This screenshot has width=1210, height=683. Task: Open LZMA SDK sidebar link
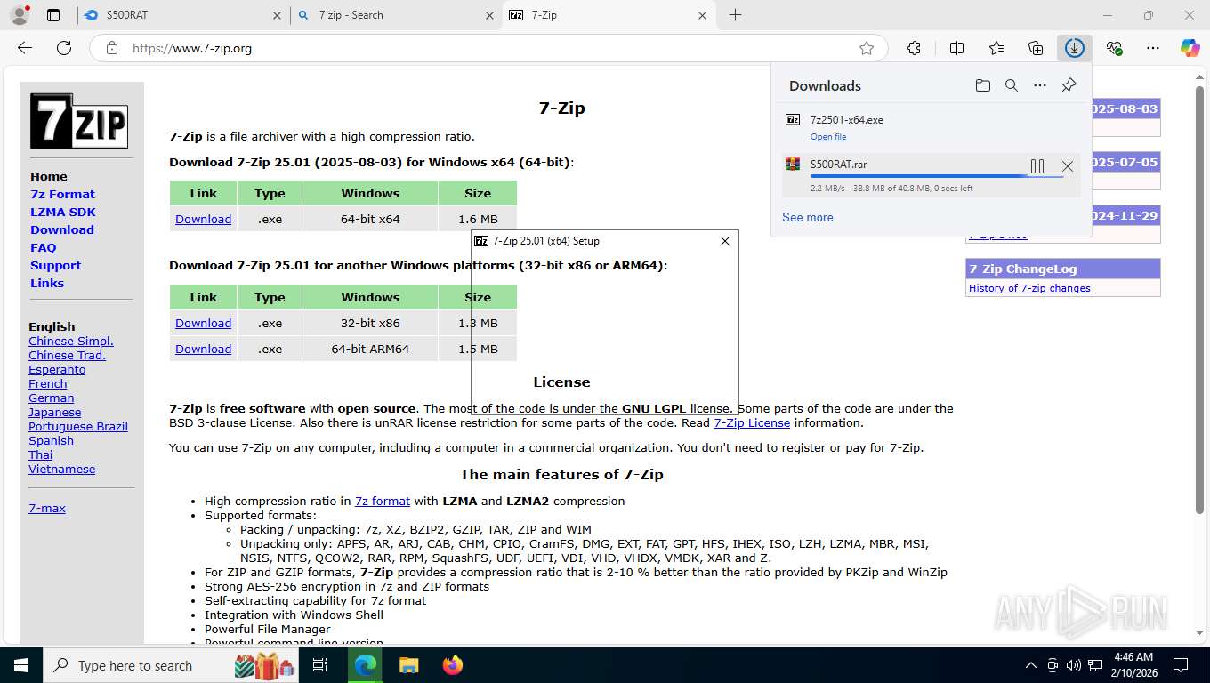[x=62, y=212]
